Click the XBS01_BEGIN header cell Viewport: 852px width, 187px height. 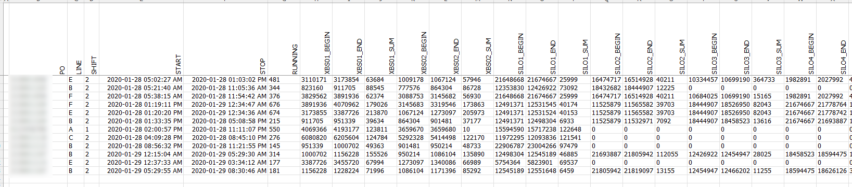pos(316,39)
